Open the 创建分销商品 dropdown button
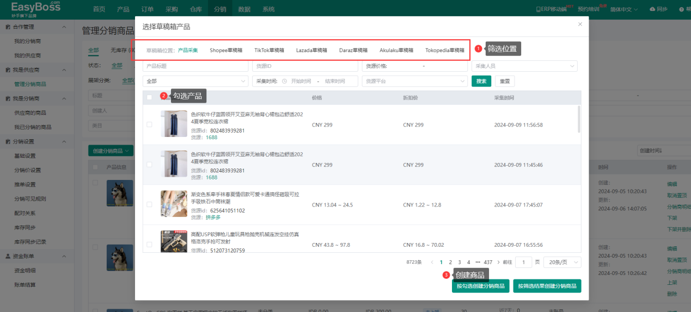This screenshot has height=312, width=691. click(x=111, y=151)
